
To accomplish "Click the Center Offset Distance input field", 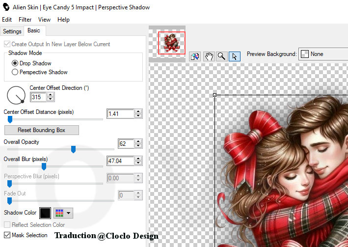I will point(121,114).
